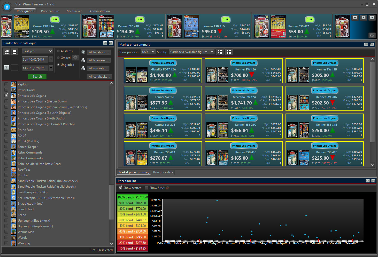
Task: Open the USD currency dropdown
Action: click(x=148, y=52)
